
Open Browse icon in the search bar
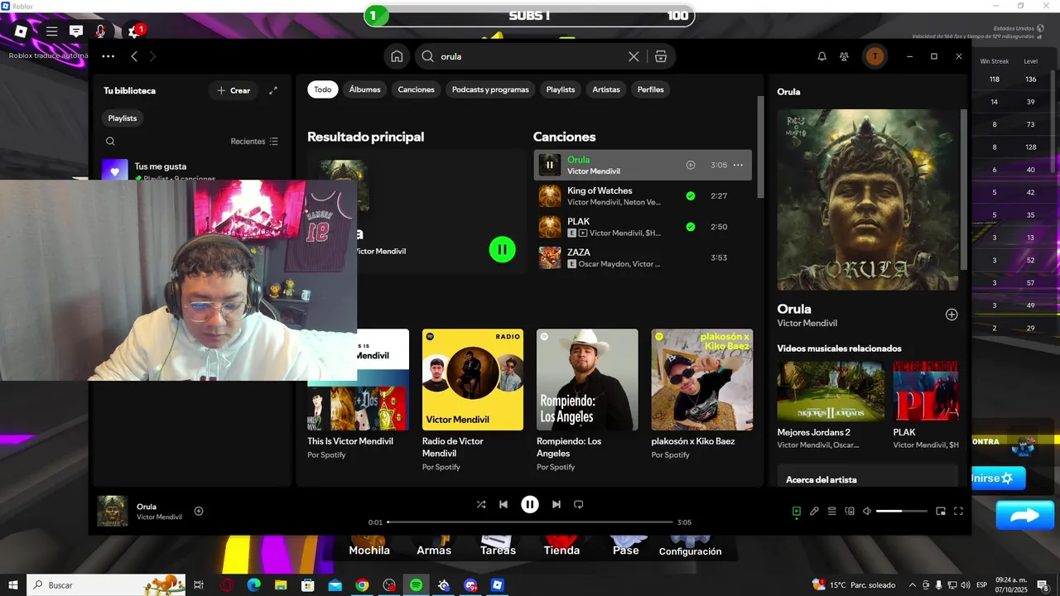click(x=660, y=56)
